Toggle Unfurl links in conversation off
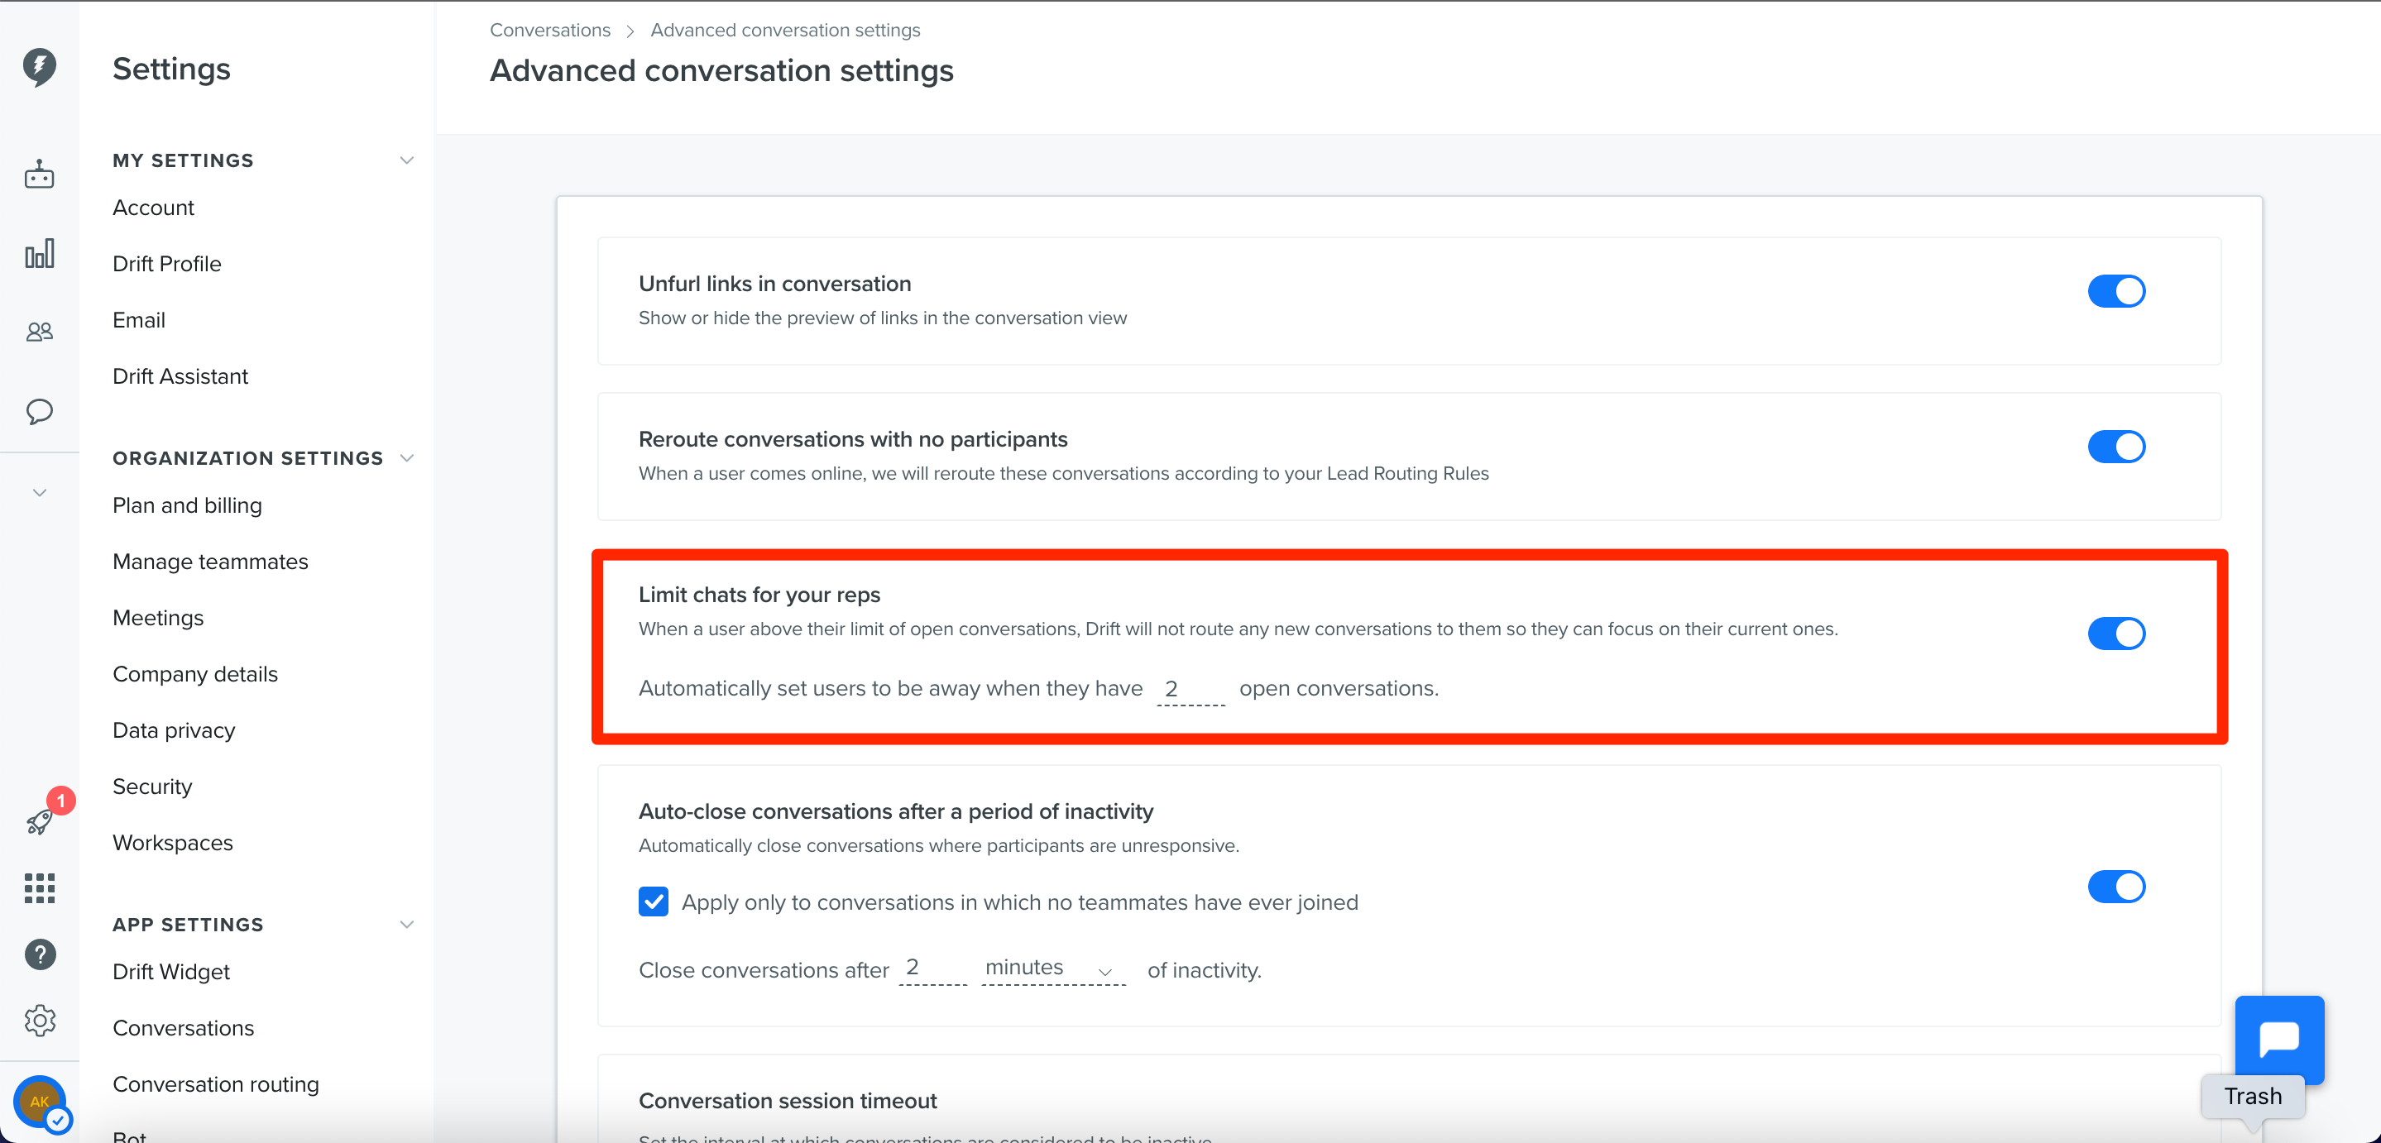2381x1143 pixels. click(x=2116, y=291)
